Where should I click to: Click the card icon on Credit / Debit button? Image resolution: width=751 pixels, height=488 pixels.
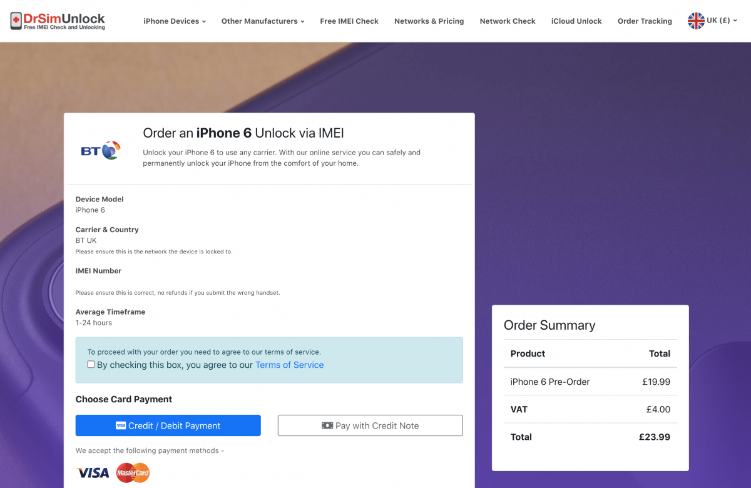click(121, 425)
